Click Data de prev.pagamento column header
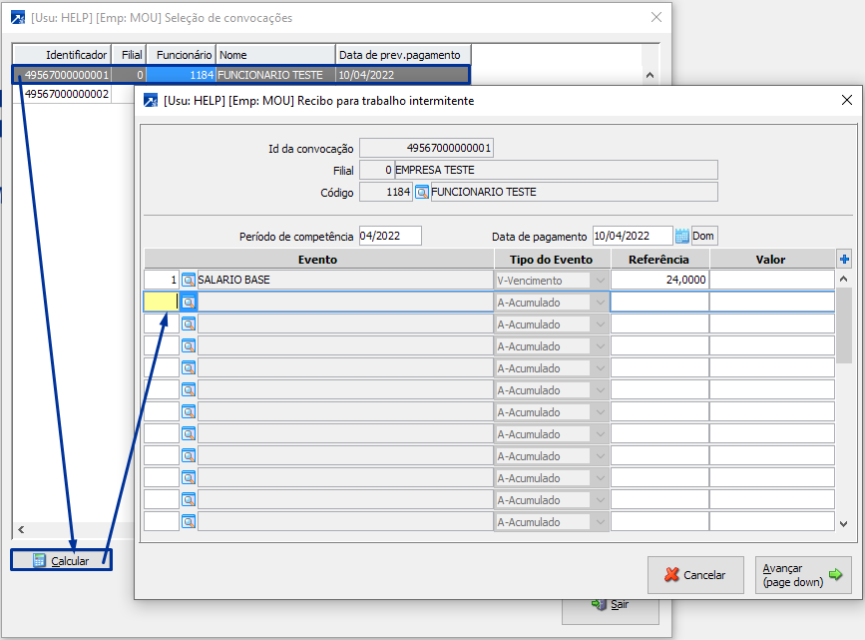Screen dimensions: 865x640 tap(403, 55)
